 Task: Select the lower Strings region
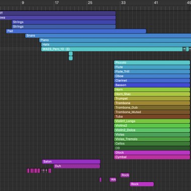pos(64,27)
